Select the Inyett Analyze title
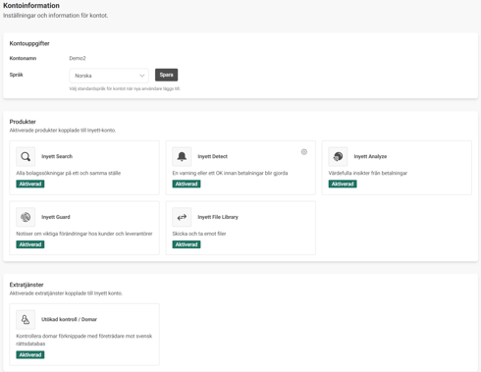Viewport: 481px width, 372px height. 370,156
